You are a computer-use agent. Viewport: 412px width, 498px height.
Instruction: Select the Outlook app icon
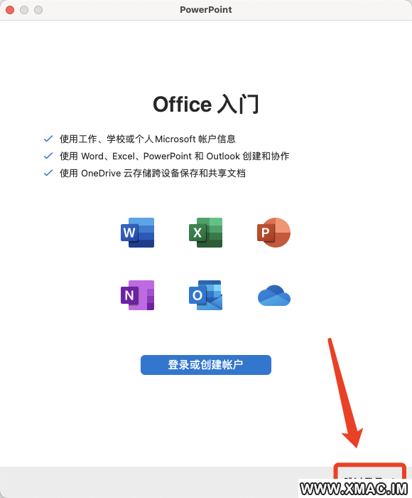click(x=205, y=295)
